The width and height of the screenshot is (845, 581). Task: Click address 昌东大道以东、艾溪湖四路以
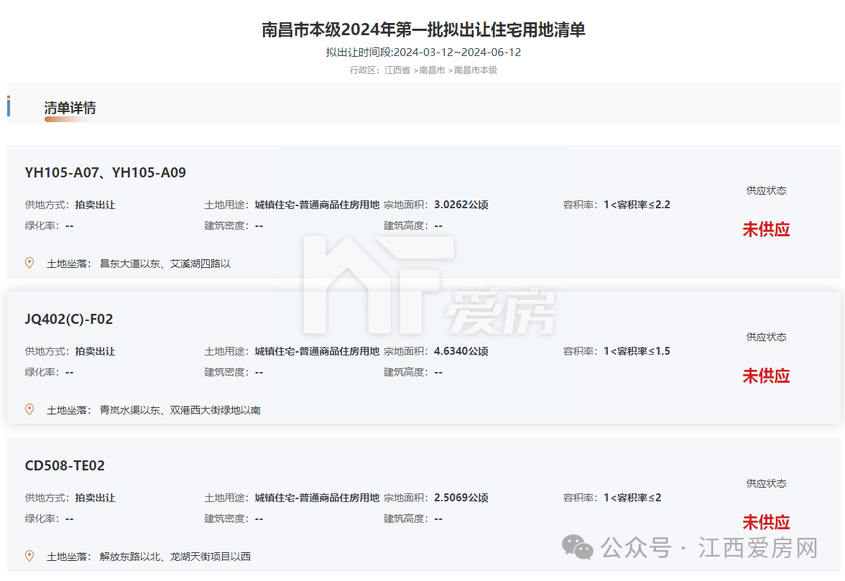pyautogui.click(x=165, y=264)
